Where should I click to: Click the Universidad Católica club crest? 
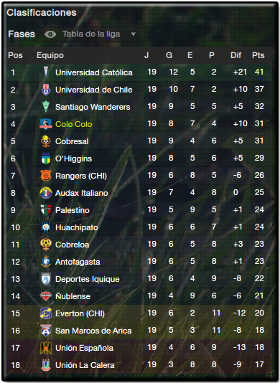pos(46,72)
